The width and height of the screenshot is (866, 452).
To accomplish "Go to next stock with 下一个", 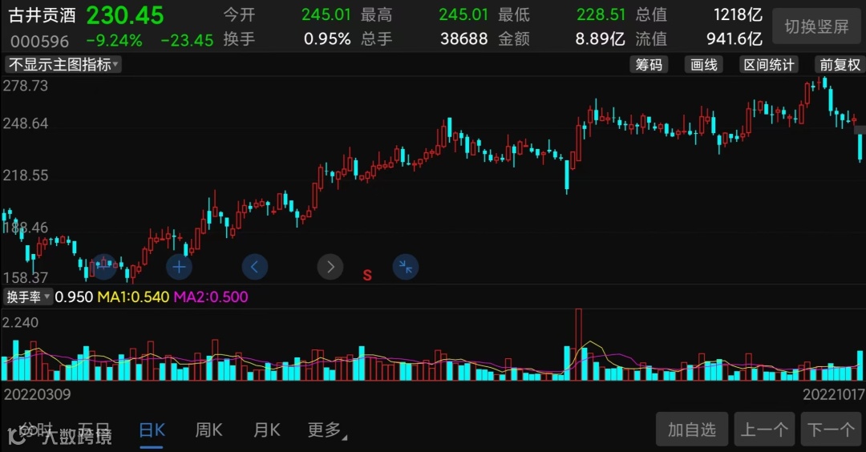I will pyautogui.click(x=831, y=429).
